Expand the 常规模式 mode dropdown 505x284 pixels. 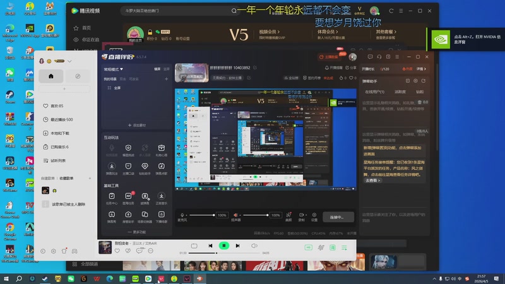114,69
